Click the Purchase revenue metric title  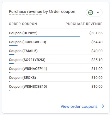[26, 12]
